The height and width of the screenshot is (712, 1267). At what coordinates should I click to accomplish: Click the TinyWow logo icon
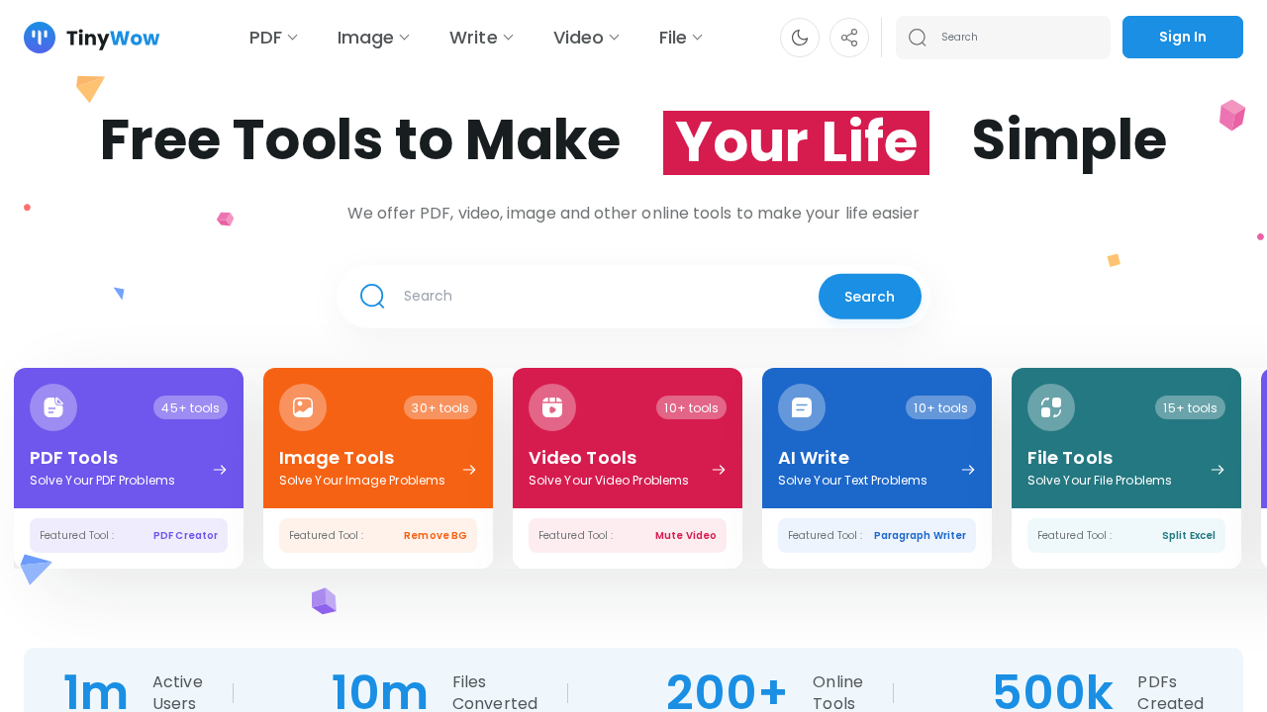tap(40, 38)
